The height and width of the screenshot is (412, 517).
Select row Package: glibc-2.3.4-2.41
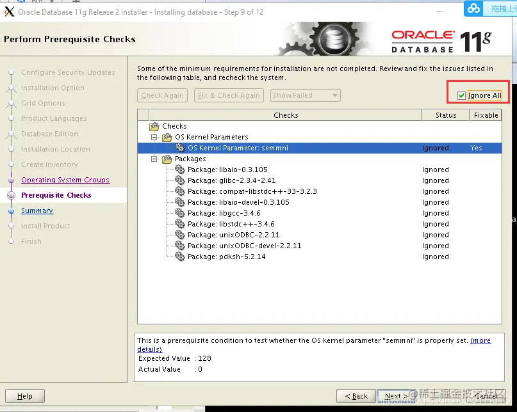pyautogui.click(x=320, y=180)
